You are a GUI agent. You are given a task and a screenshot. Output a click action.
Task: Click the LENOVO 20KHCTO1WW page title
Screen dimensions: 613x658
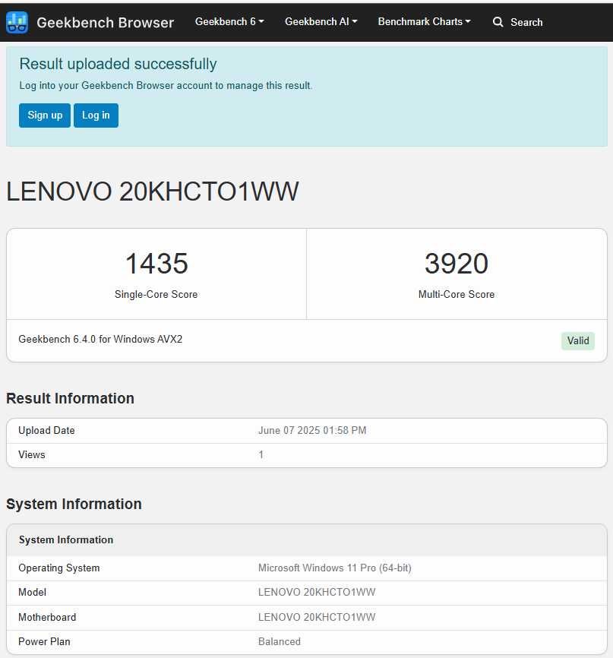(153, 191)
